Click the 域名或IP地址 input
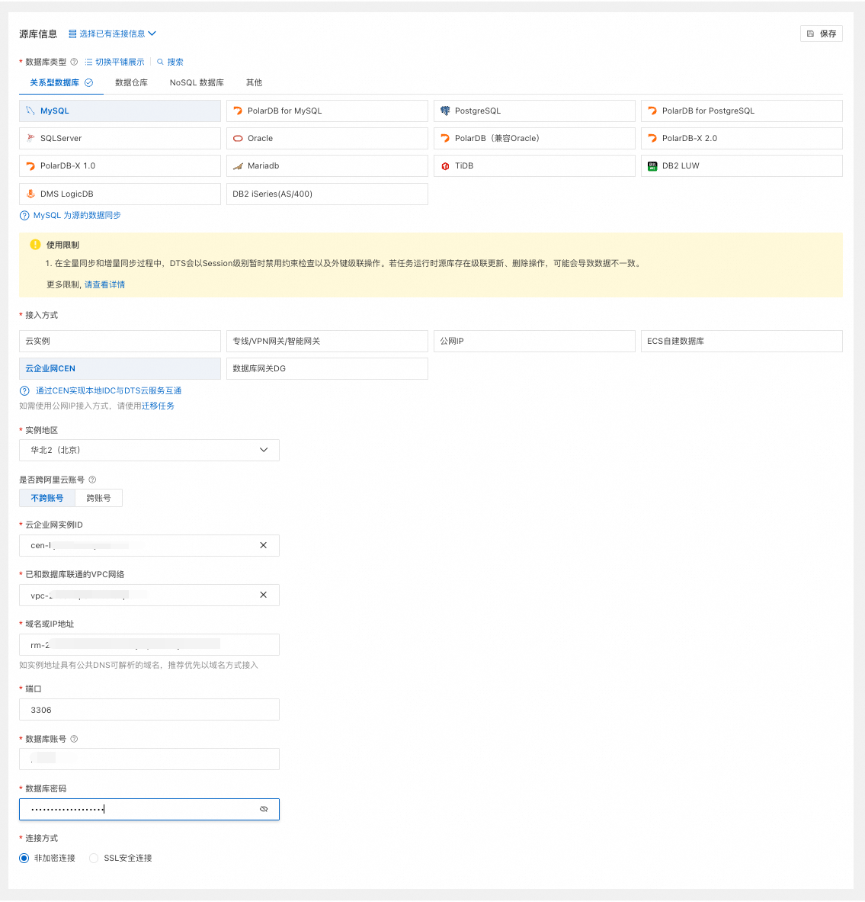This screenshot has height=902, width=865. 149,645
